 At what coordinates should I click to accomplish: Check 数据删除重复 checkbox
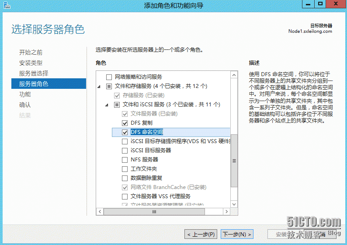point(125,178)
